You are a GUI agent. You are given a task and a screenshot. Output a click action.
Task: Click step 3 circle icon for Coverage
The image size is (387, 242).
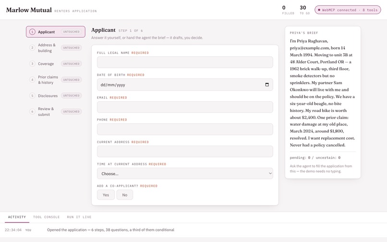32,64
